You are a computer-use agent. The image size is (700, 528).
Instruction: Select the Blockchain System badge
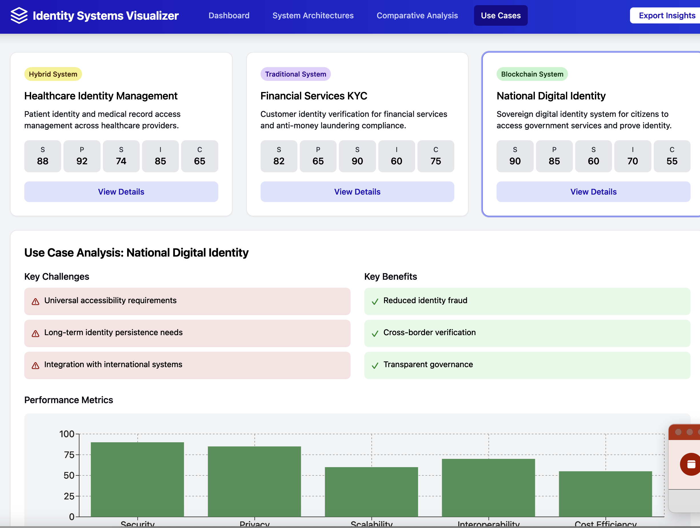click(x=532, y=74)
